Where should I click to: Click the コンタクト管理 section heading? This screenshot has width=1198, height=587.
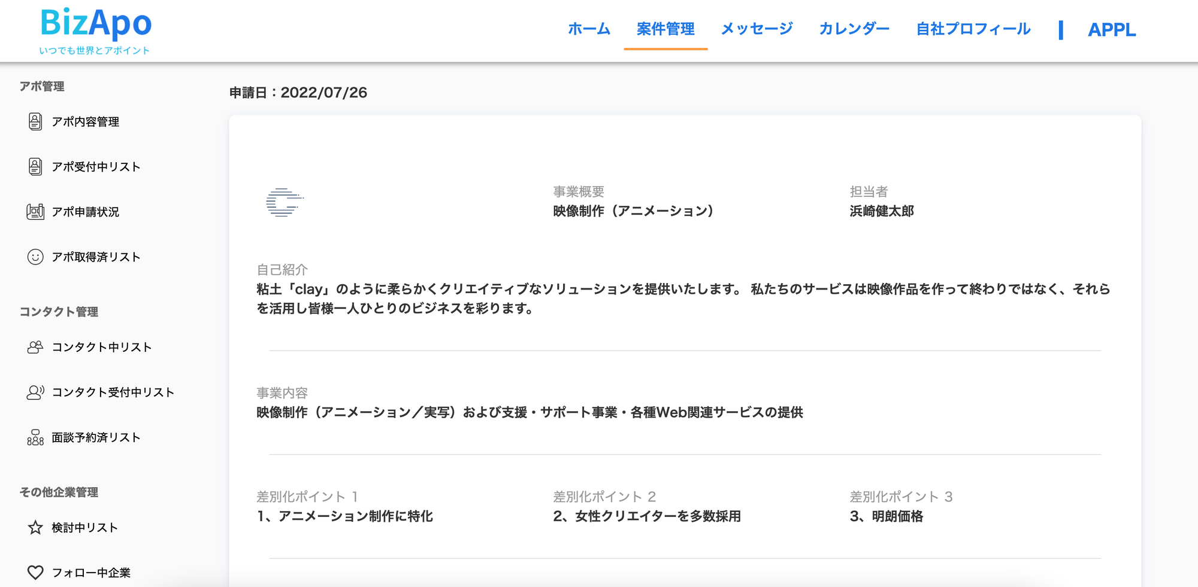pos(59,312)
